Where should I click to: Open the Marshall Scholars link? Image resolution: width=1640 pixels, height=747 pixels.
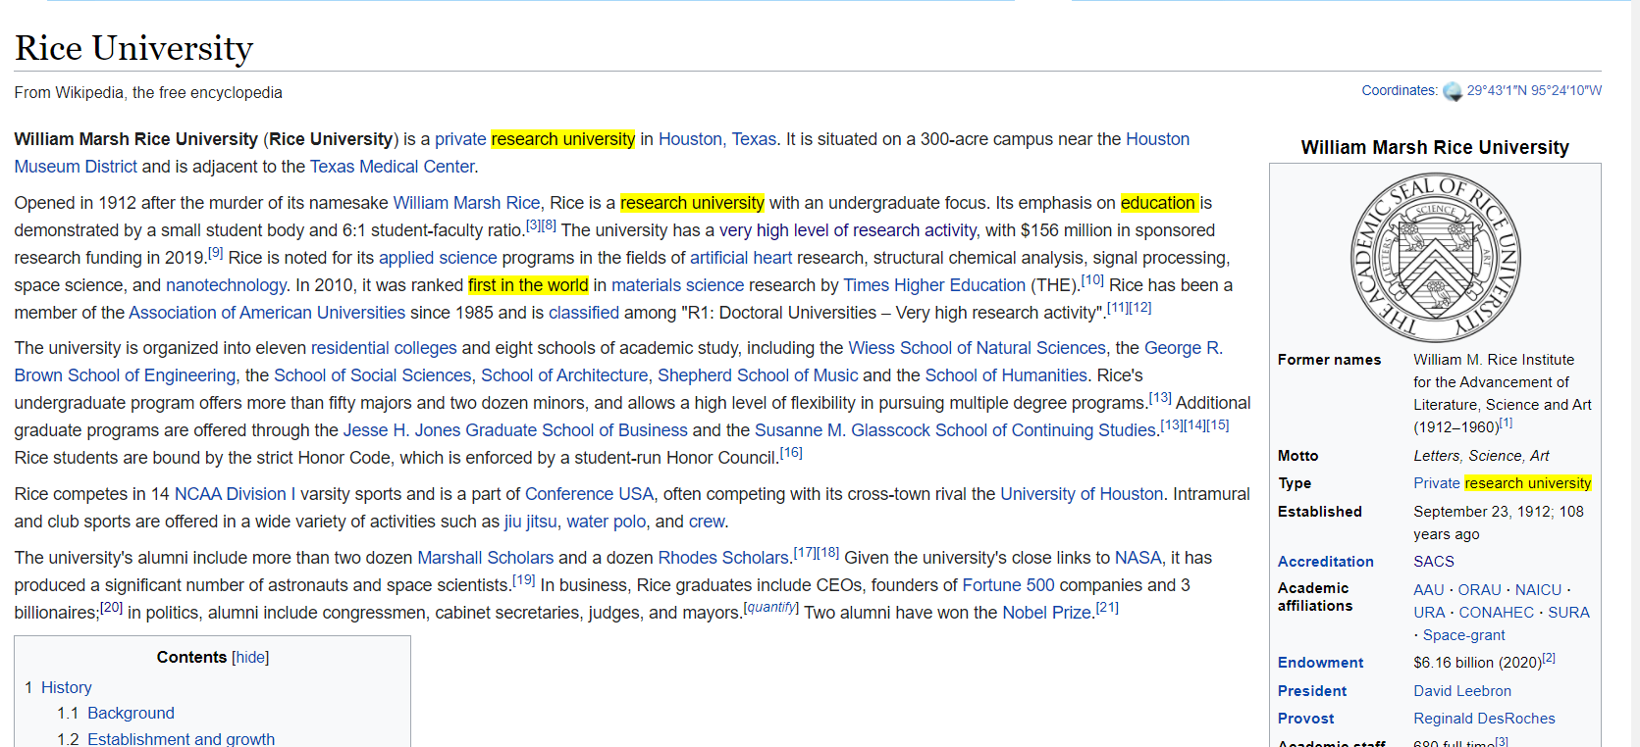coord(486,558)
